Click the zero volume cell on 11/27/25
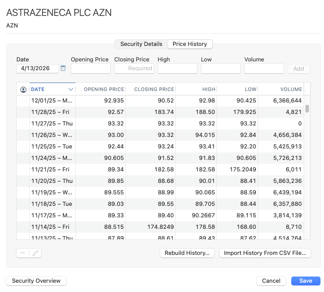 coord(300,124)
